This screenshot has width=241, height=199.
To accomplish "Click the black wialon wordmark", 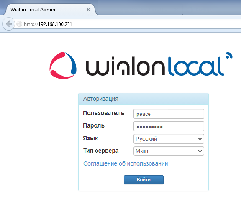I will point(125,66).
